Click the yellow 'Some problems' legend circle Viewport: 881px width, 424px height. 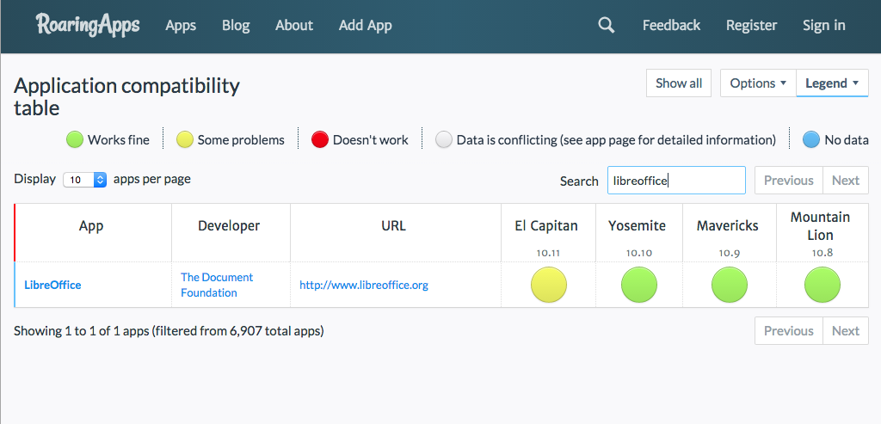185,140
